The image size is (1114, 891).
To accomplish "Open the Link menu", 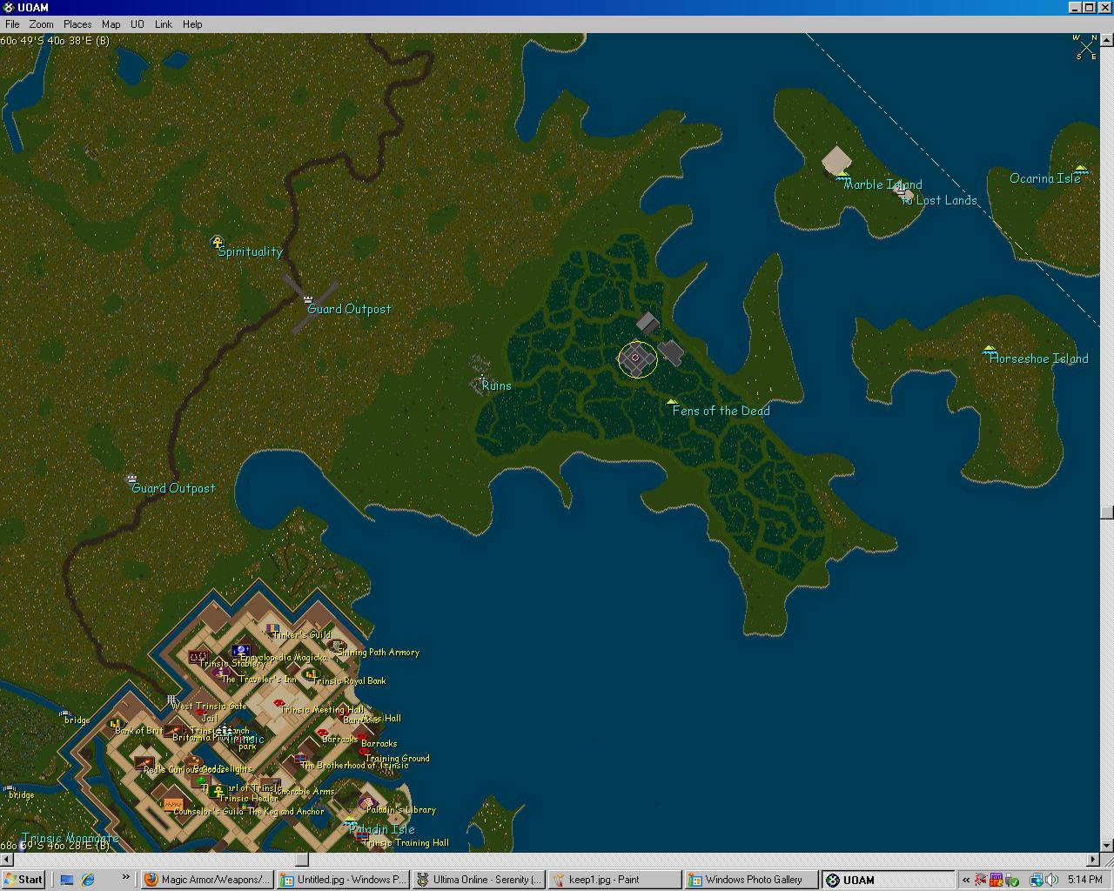I will coord(164,24).
